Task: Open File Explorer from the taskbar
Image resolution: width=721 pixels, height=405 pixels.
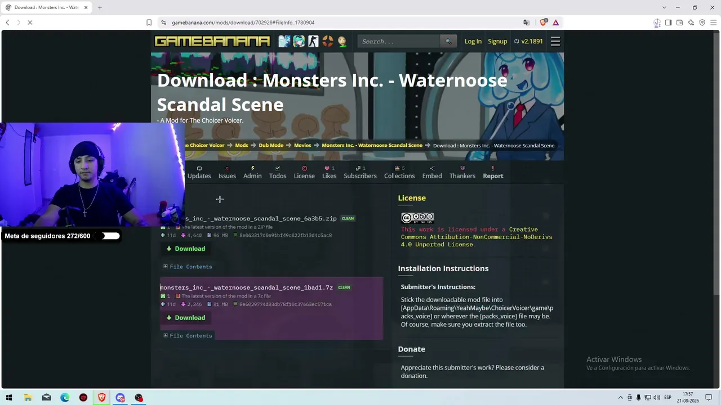Action: [x=28, y=398]
